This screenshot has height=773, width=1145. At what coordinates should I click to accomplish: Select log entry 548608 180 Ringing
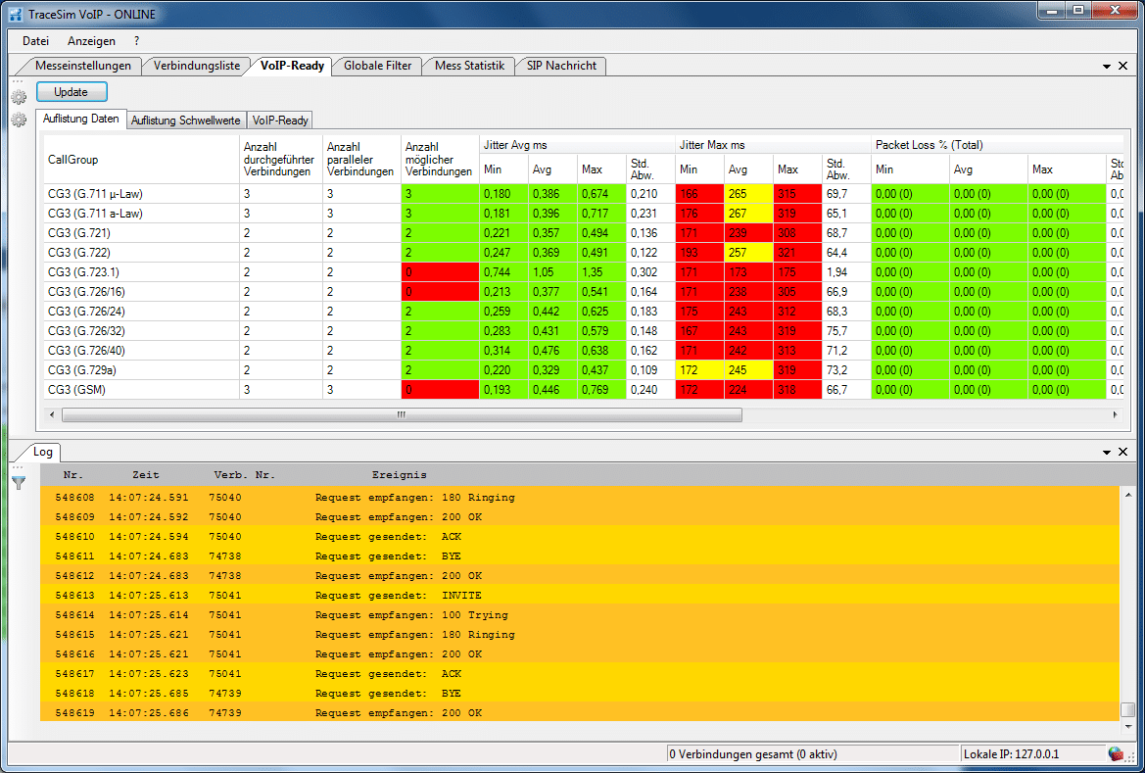pyautogui.click(x=580, y=497)
